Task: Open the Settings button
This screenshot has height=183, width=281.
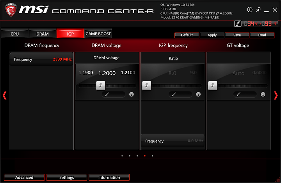Action: (67, 177)
